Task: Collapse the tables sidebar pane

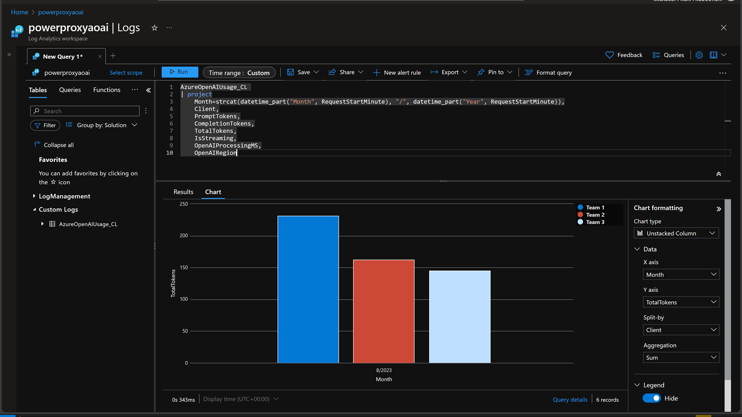Action: 148,90
